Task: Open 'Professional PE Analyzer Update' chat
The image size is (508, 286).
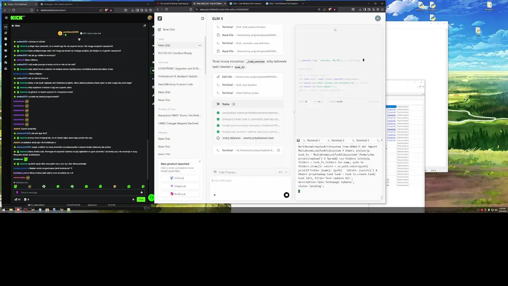Action: [x=178, y=76]
